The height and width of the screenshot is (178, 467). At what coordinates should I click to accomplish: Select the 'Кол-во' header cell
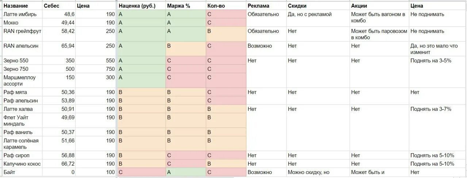(226, 6)
